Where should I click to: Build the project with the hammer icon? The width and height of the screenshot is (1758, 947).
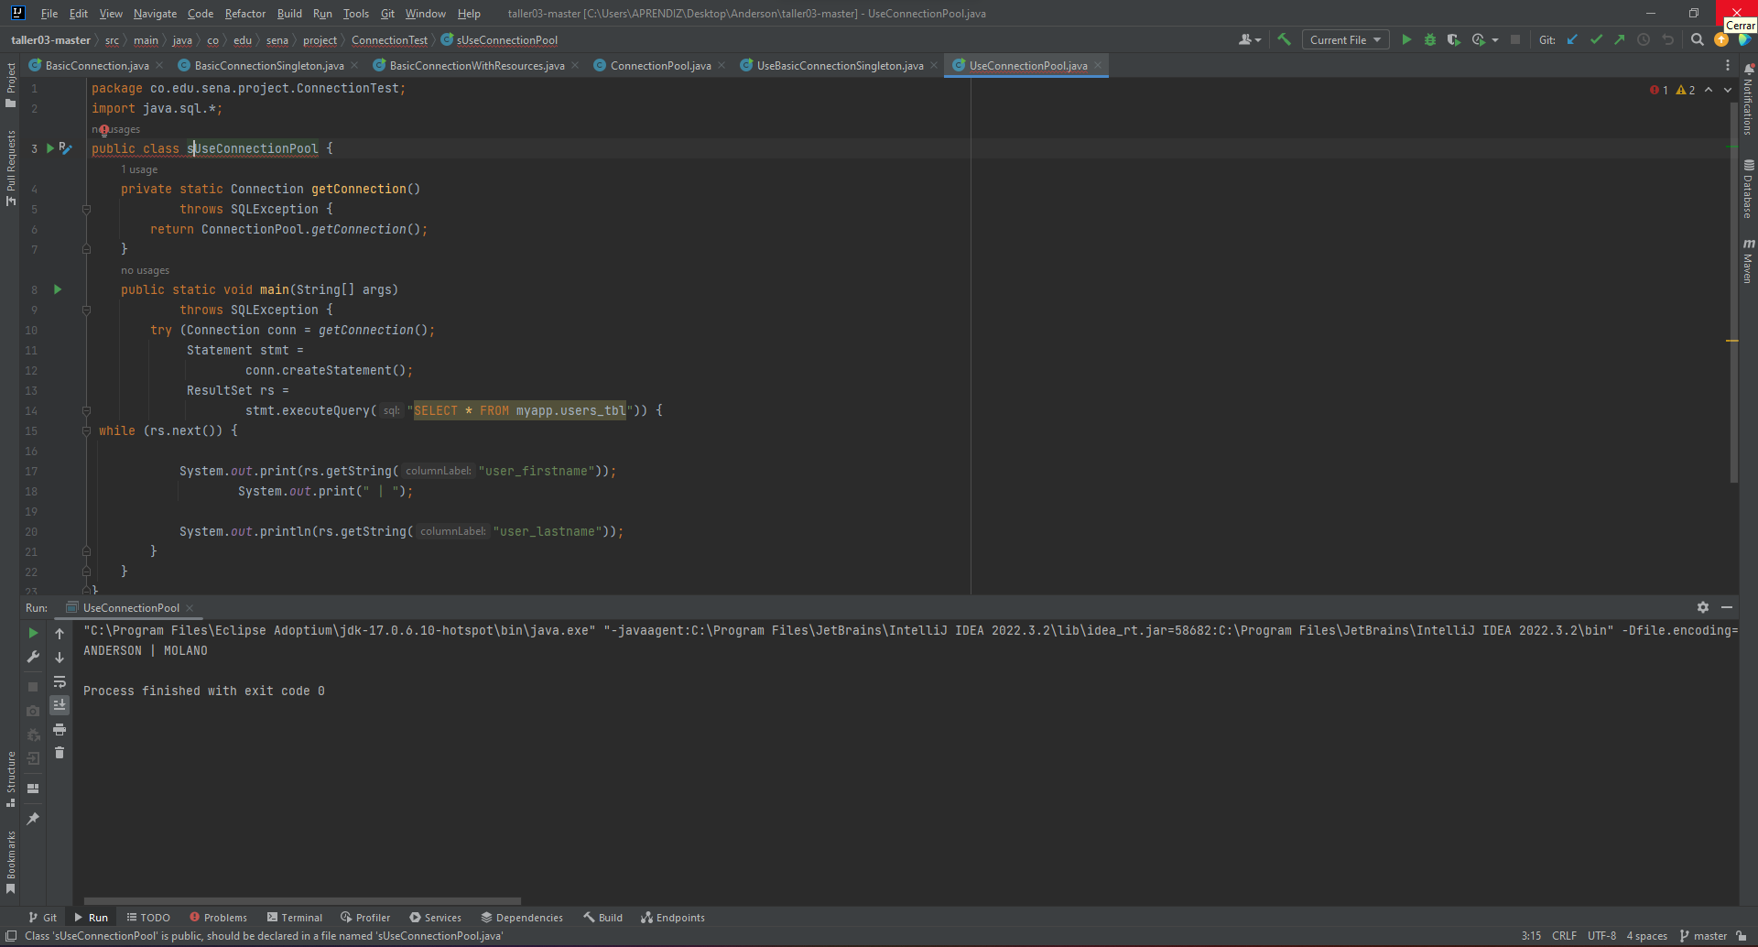click(x=1284, y=39)
